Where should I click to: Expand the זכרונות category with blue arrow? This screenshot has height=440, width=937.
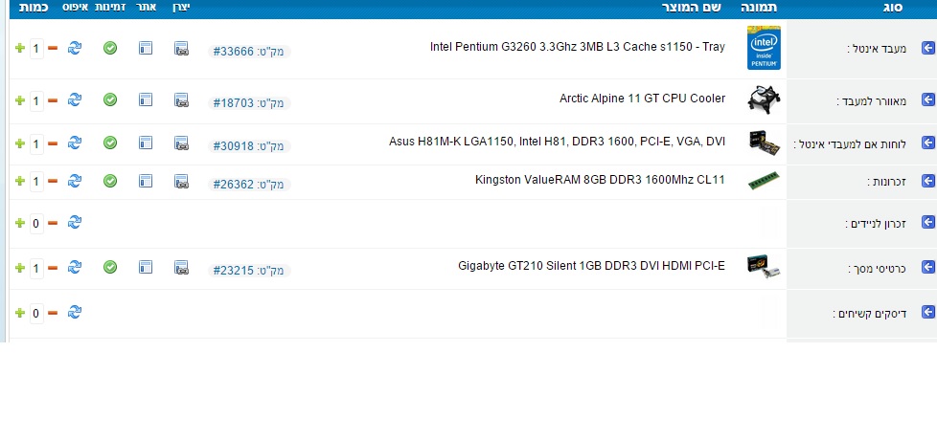click(x=926, y=181)
